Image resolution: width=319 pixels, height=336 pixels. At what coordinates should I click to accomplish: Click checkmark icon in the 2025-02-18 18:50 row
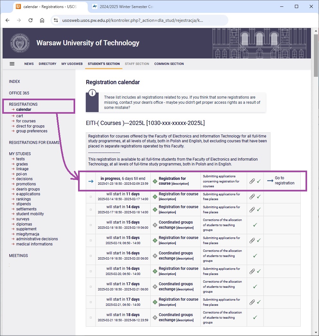(255, 225)
